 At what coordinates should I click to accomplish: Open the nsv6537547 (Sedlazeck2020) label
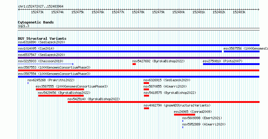point(42,55)
